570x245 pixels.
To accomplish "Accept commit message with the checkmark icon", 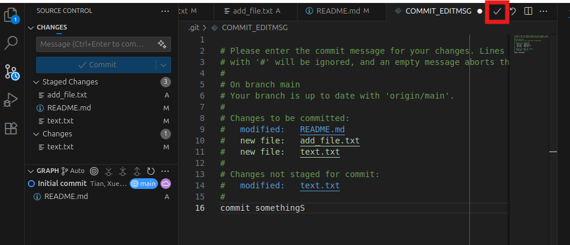I will coord(497,11).
